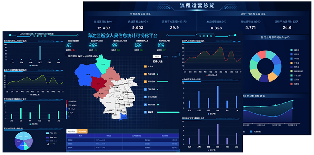
Task: Click the dark red region on map
Action: click(x=98, y=83)
